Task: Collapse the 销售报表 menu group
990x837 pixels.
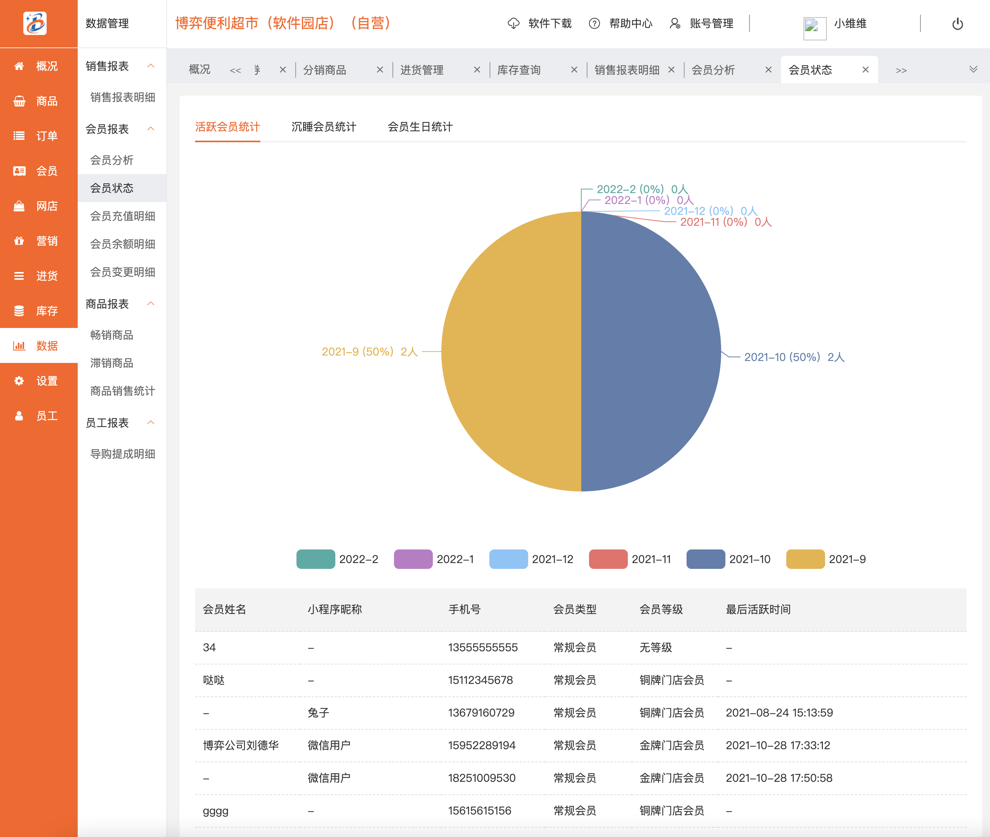Action: coord(151,66)
